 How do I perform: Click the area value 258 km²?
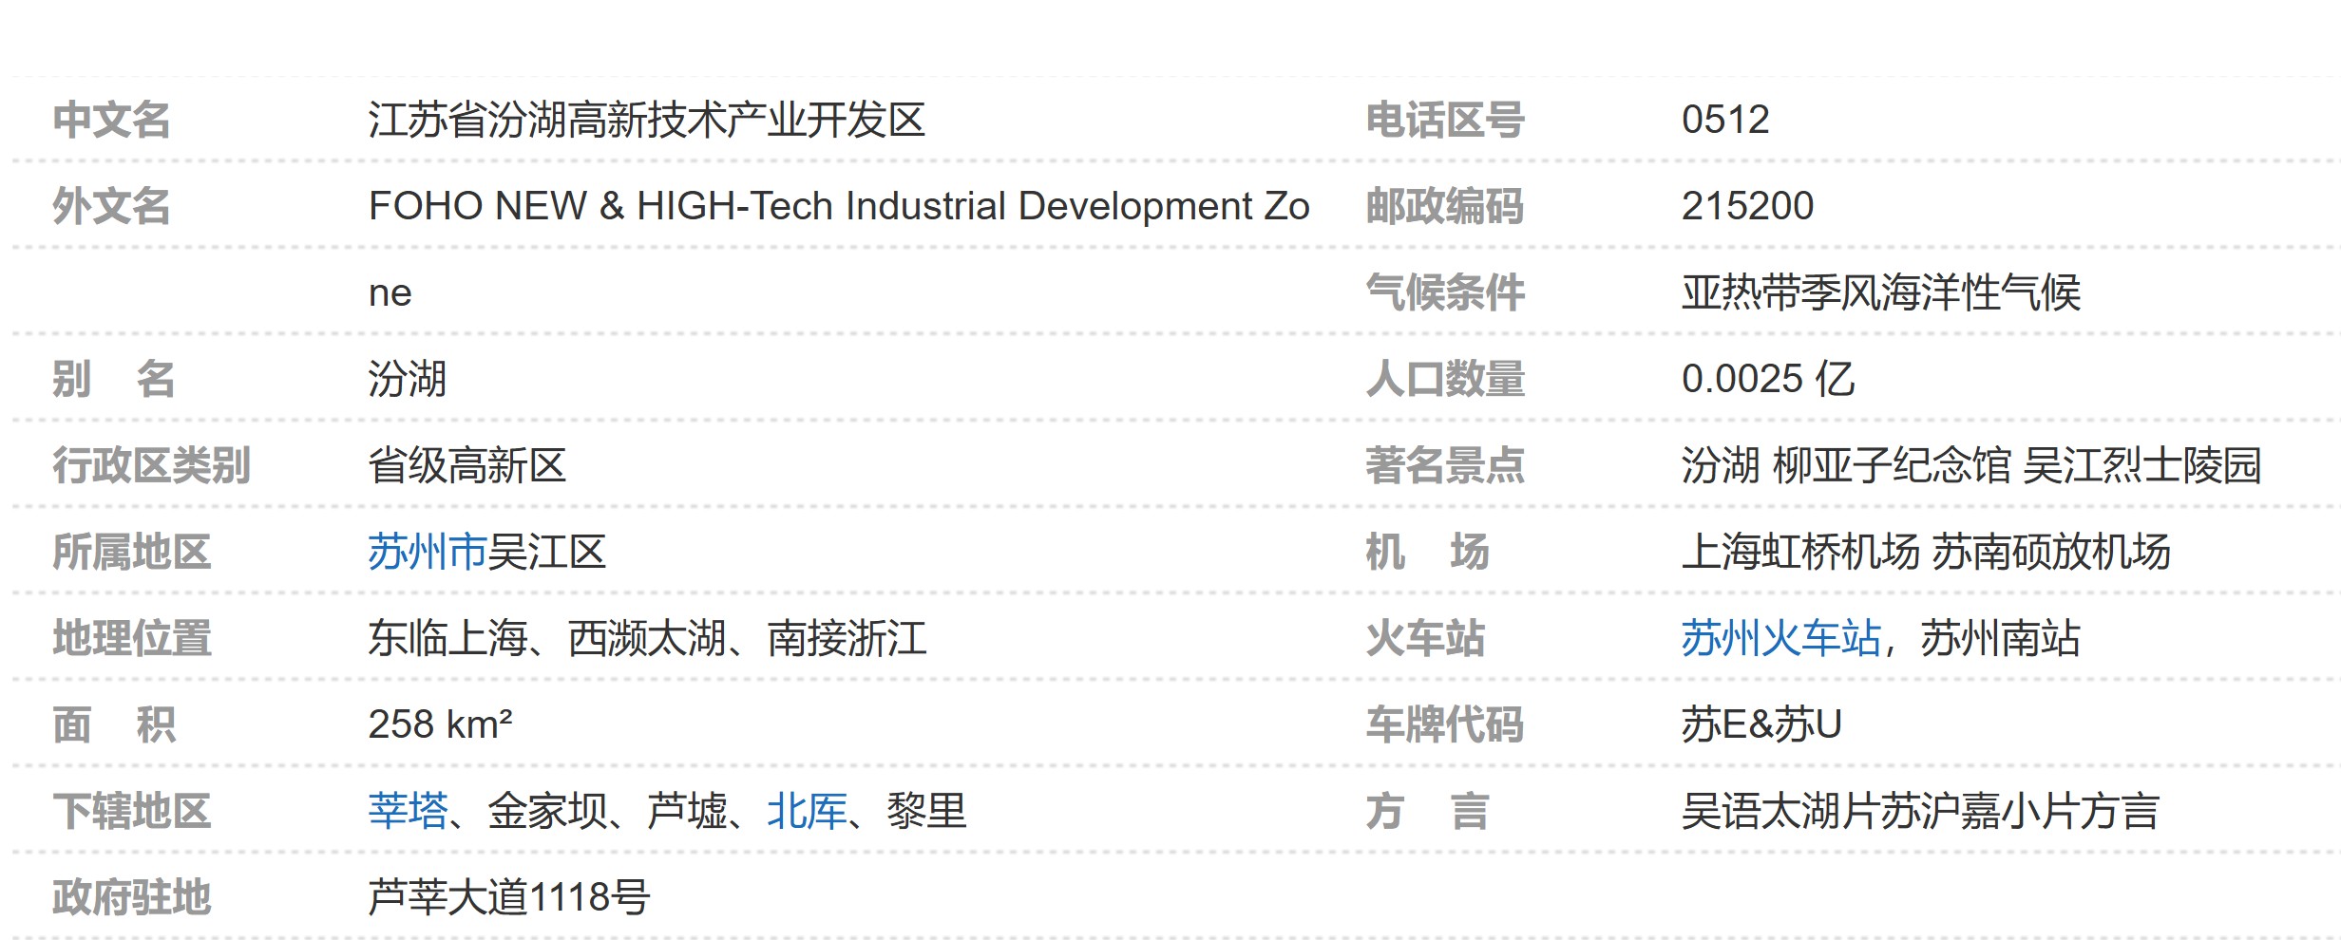tap(441, 724)
